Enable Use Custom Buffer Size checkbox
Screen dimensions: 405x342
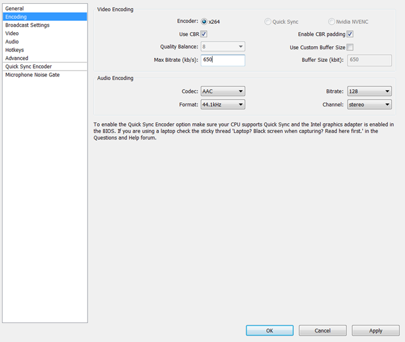(350, 47)
